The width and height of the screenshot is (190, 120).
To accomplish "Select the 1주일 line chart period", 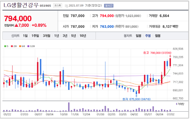I will pos(35,36).
